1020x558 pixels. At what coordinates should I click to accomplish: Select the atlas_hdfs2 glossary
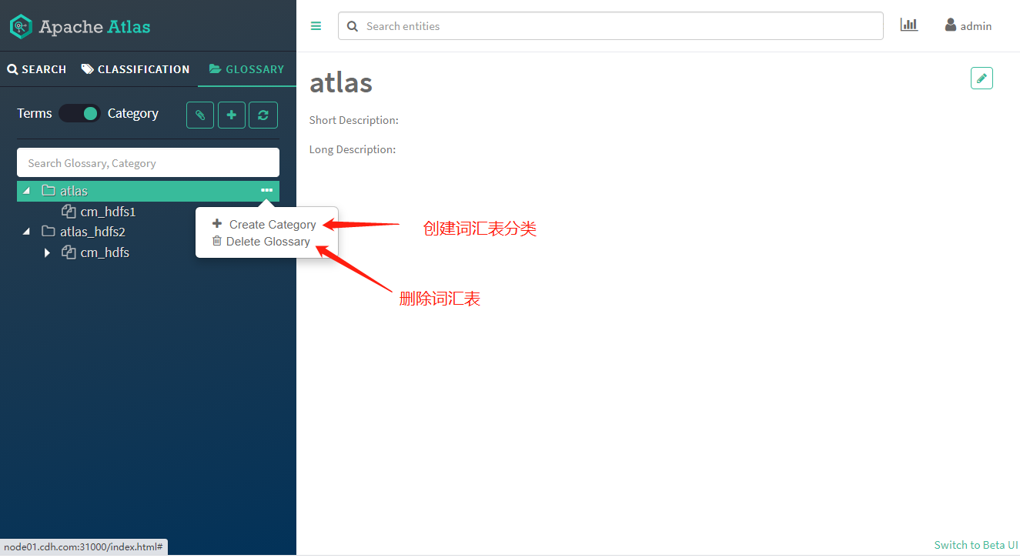tap(92, 232)
